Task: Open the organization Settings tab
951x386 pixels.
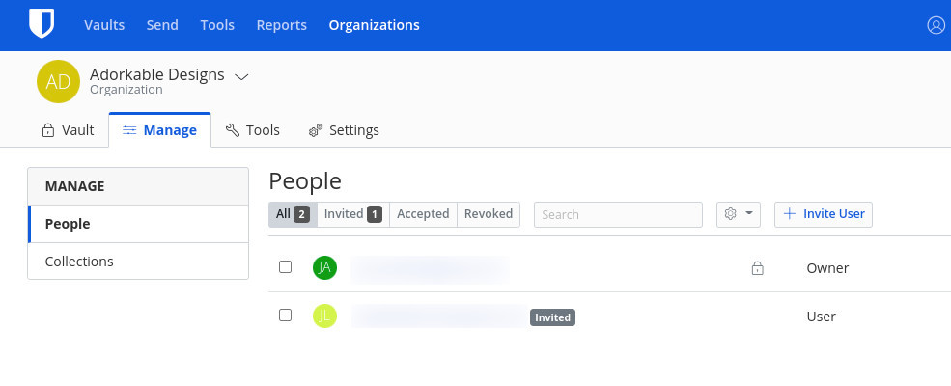Action: [x=344, y=130]
